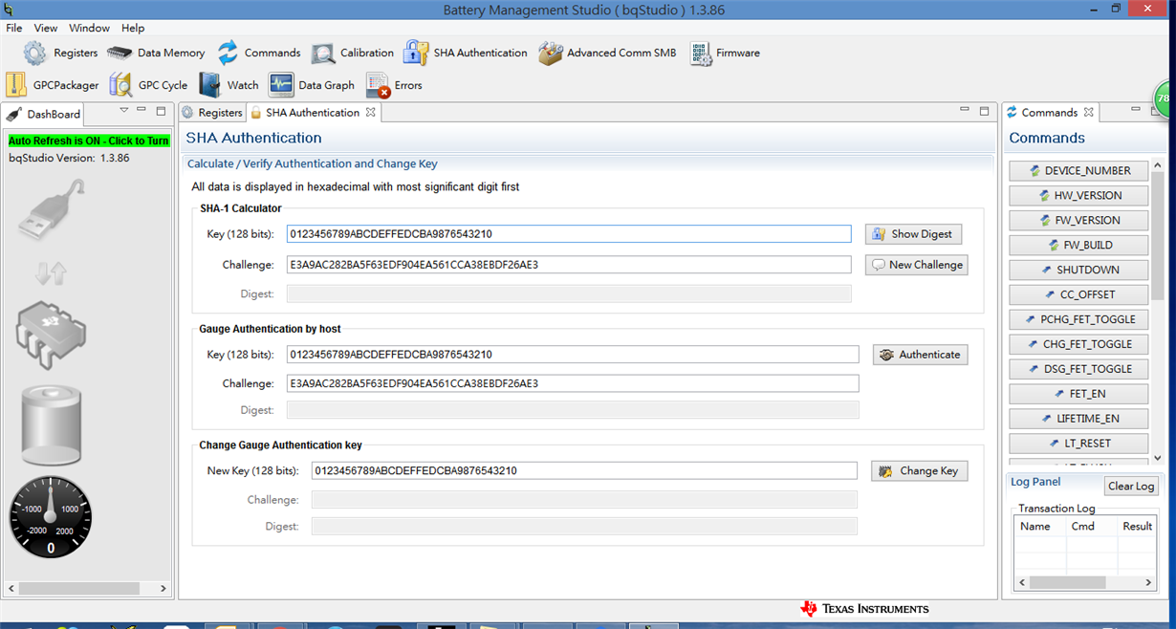This screenshot has height=629, width=1176.
Task: Send the DSG_FET_TOGGLE command
Action: coord(1079,370)
